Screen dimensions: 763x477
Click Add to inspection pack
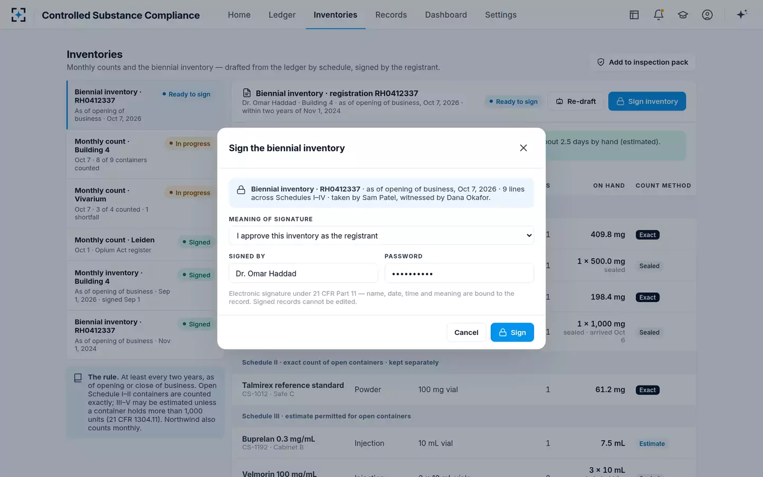643,62
